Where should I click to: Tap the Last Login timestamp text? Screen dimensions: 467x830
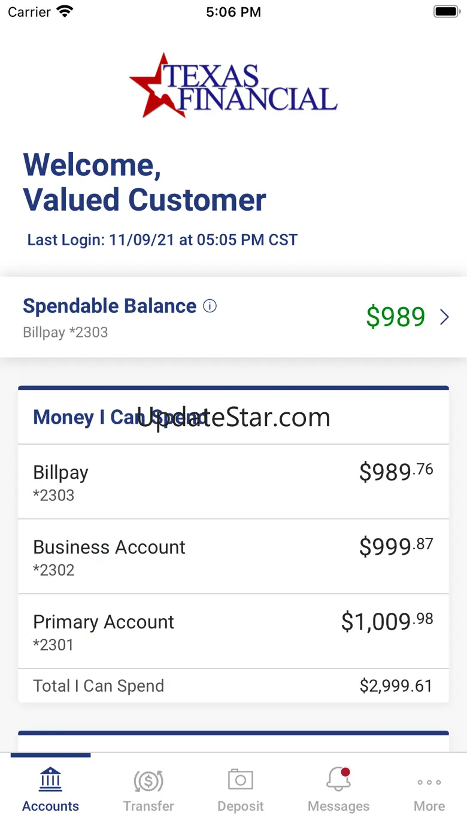[162, 240]
